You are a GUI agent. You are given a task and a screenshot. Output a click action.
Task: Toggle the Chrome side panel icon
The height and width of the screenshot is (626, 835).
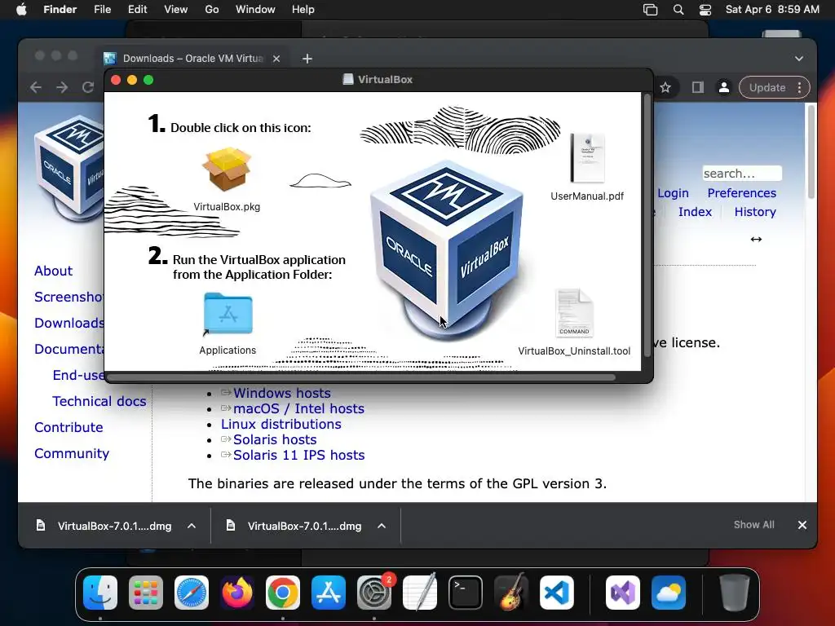coord(698,87)
